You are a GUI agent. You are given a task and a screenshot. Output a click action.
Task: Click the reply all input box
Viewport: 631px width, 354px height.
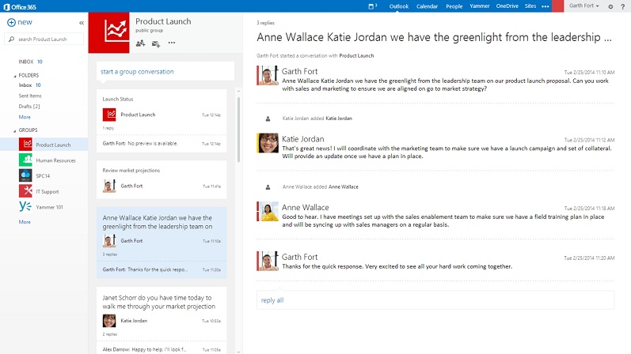pyautogui.click(x=435, y=300)
